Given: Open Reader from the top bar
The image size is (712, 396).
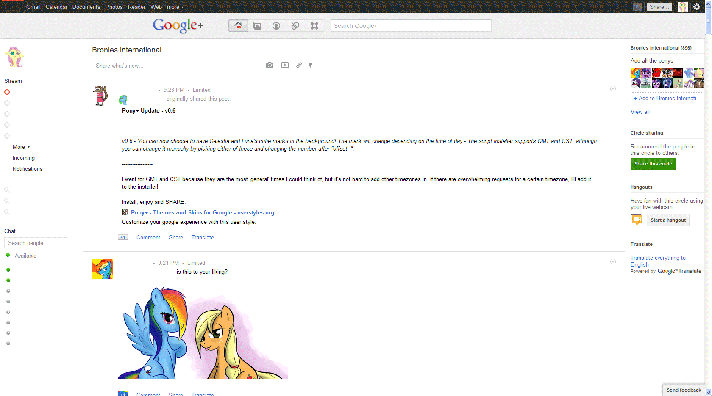Looking at the screenshot, I should click(x=136, y=7).
